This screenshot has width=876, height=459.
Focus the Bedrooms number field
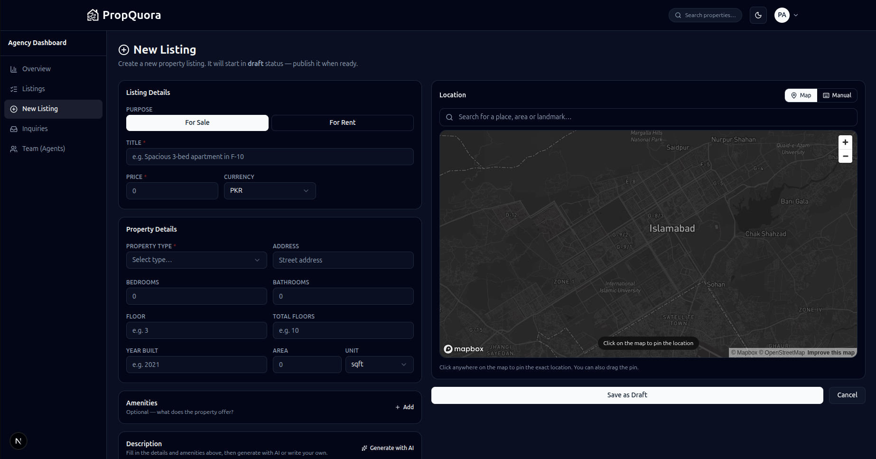(x=196, y=296)
